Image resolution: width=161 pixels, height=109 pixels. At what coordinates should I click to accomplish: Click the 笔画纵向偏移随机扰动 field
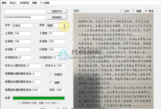point(37,82)
